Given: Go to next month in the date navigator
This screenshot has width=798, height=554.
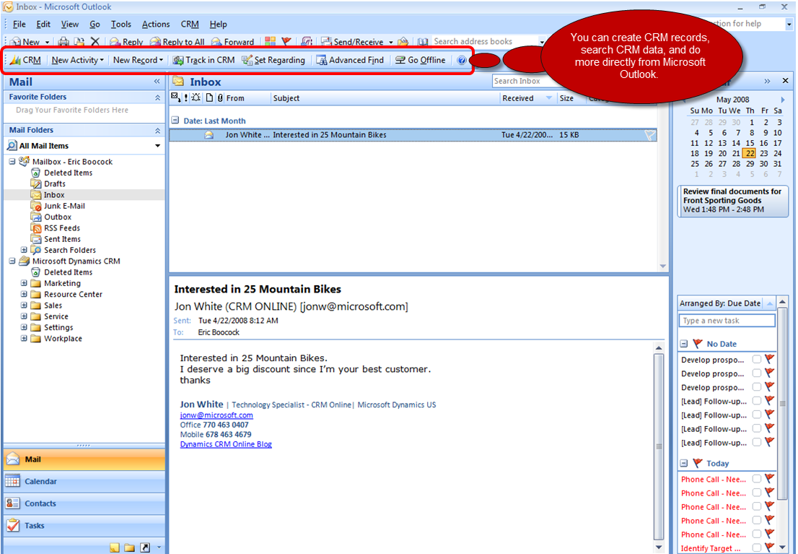Looking at the screenshot, I should 783,100.
